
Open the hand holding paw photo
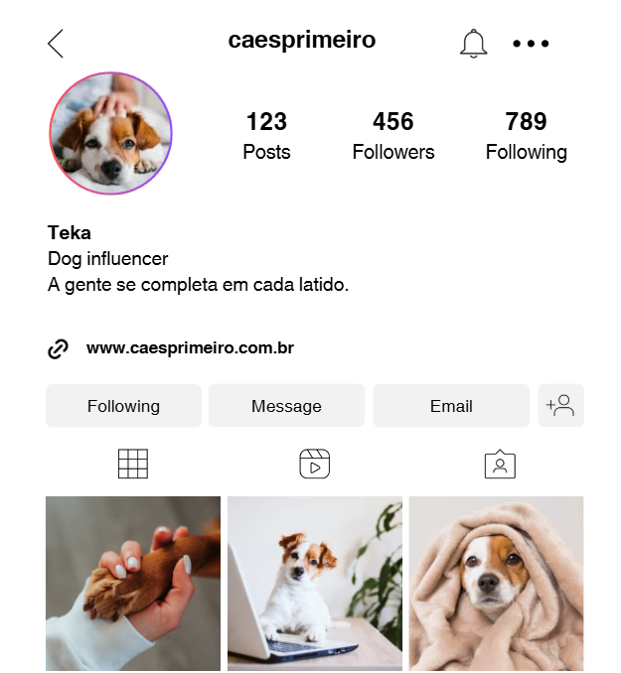133,584
